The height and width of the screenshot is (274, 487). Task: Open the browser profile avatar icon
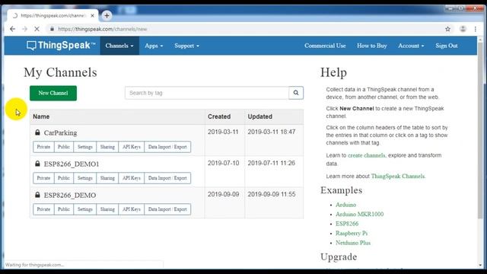tap(463, 29)
